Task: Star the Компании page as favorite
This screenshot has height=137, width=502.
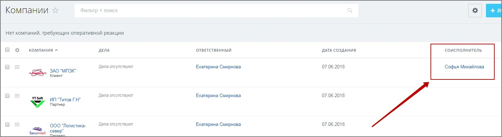Action: point(55,10)
